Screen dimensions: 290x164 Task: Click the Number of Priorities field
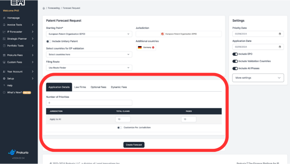[x=89, y=103]
